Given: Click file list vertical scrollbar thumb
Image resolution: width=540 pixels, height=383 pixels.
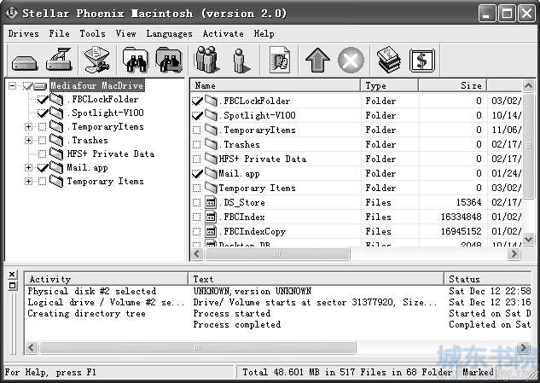Looking at the screenshot, I should coord(528,146).
